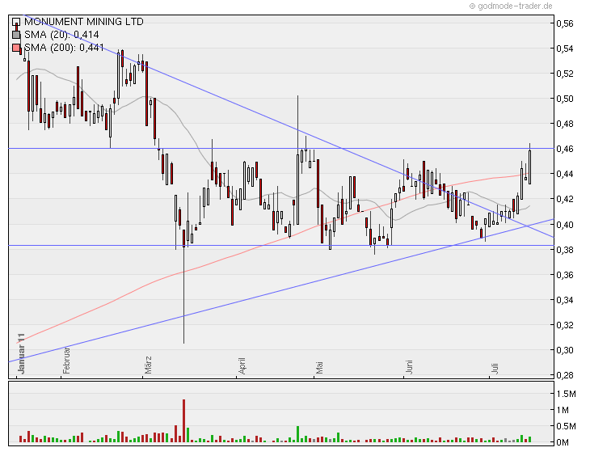The width and height of the screenshot is (590, 456).
Task: Click the 0,38 price axis label
Action: coord(565,250)
